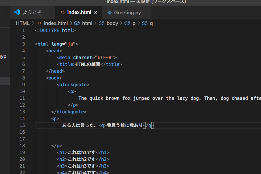Viewport: 261px width, 174px height.
Task: Click the symbol cube icon before body breadcrumb
Action: (x=101, y=23)
